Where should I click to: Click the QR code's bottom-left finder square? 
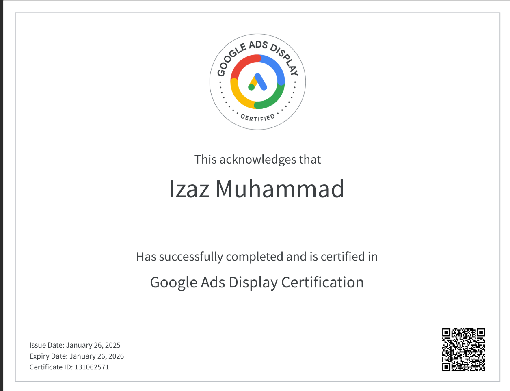click(x=446, y=367)
